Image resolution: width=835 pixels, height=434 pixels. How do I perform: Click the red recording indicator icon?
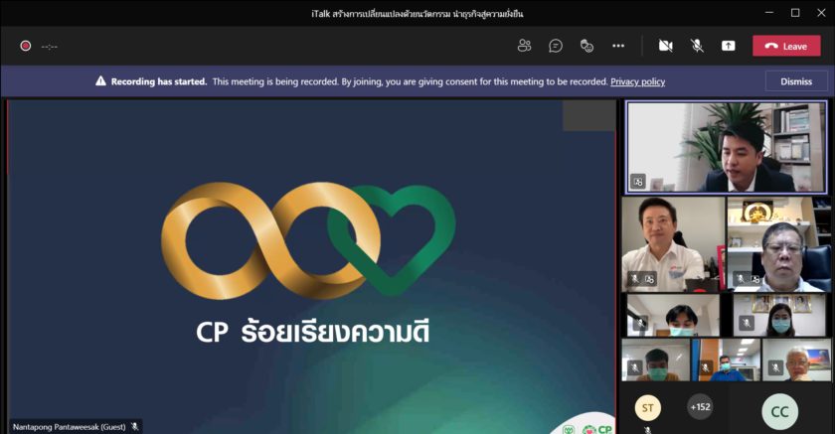point(25,46)
